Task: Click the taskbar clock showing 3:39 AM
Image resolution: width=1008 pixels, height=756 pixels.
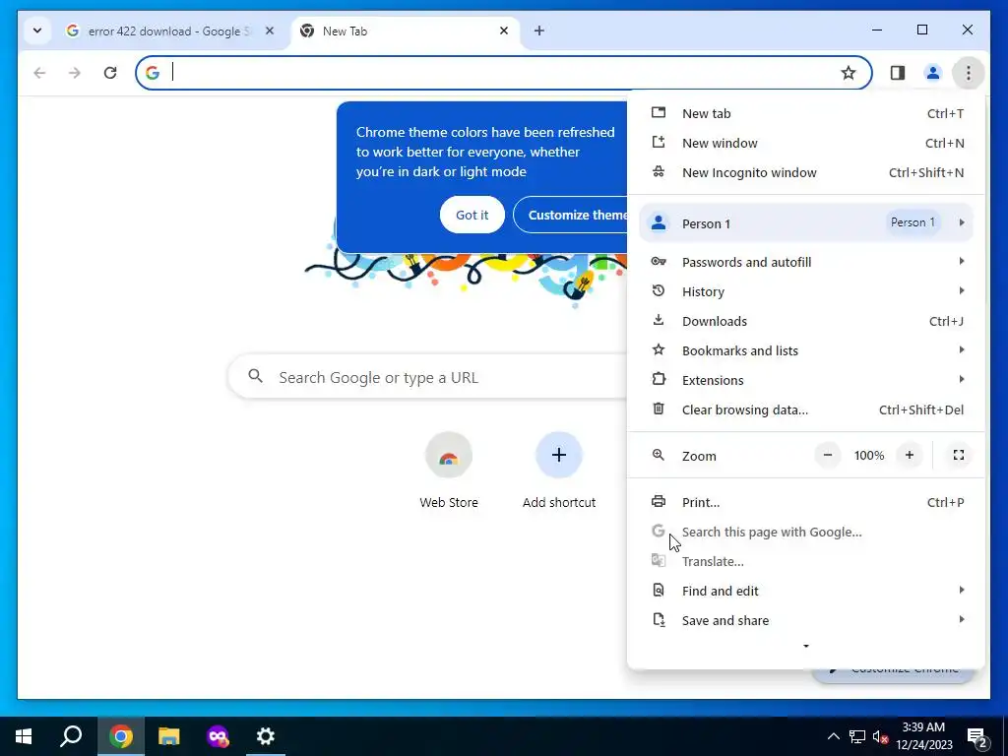Action: [923, 736]
